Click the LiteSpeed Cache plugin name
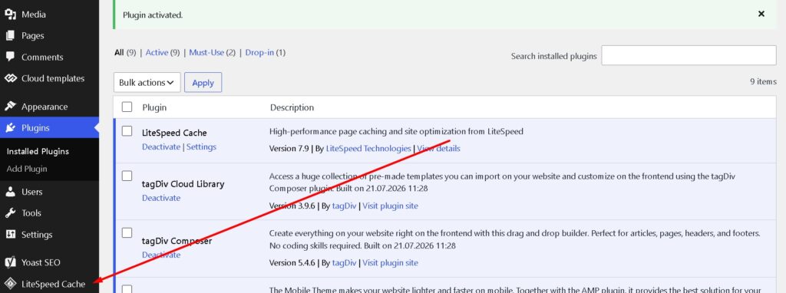This screenshot has height=293, width=786. (174, 133)
